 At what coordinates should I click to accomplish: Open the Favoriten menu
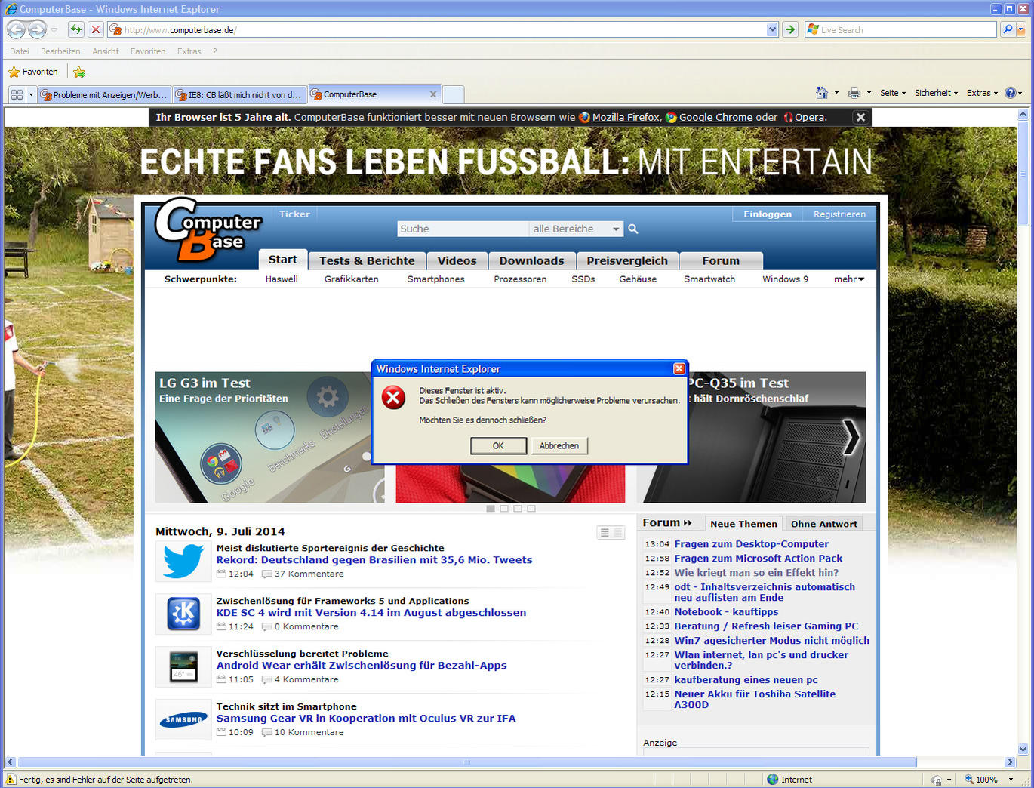click(148, 51)
